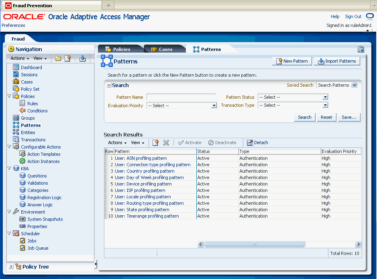Click the Import Patterns button
This screenshot has height=279, width=377.
click(x=337, y=61)
